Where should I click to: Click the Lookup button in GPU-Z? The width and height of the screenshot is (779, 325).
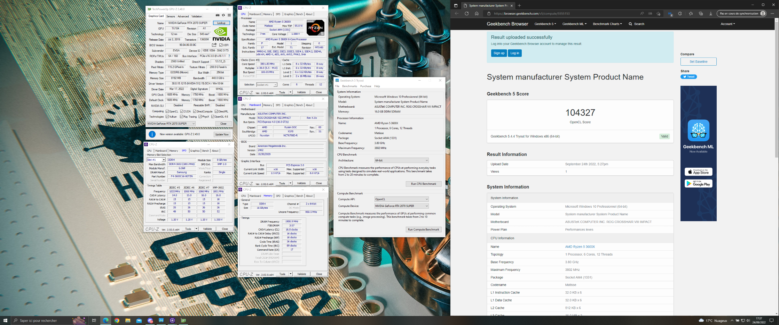(x=221, y=23)
